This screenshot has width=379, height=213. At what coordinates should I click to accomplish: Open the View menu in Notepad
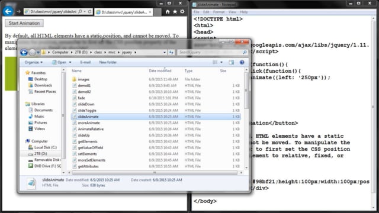(x=232, y=12)
